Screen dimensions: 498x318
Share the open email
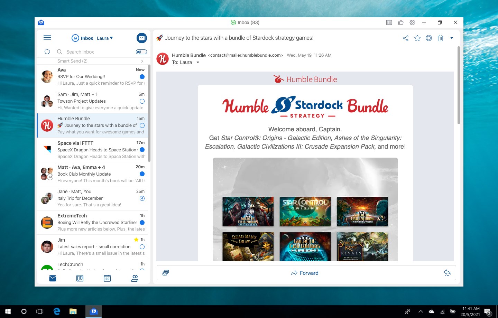(x=406, y=38)
